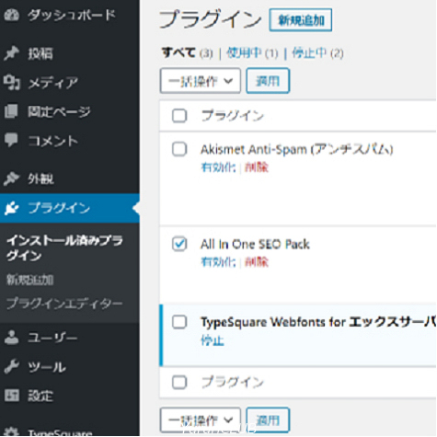Show the 停止中 (2) inactive plugins filter
The image size is (437, 437).
[317, 53]
